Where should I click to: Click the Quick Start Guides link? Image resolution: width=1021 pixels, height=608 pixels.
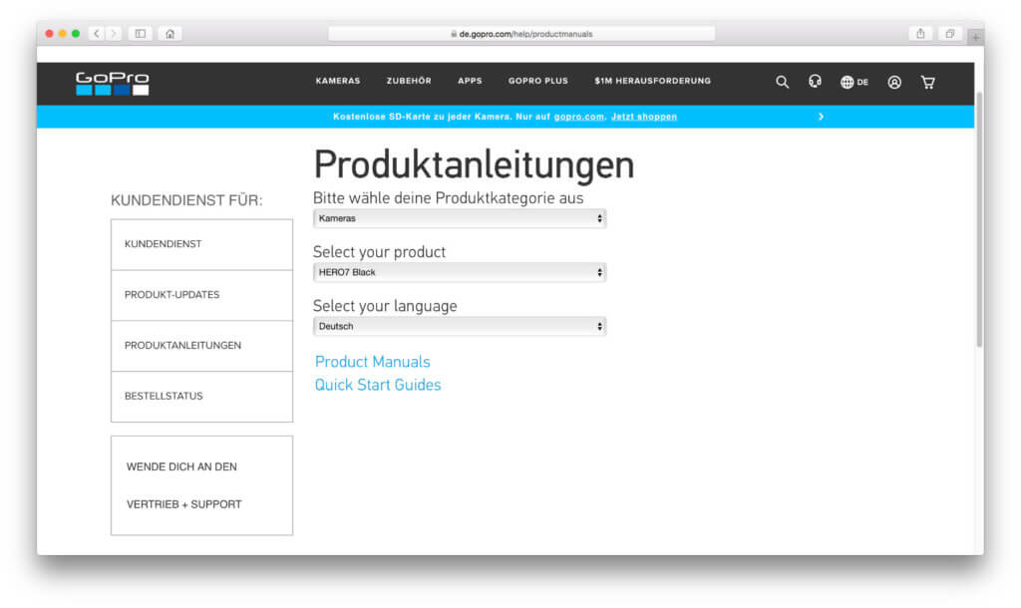tap(378, 386)
